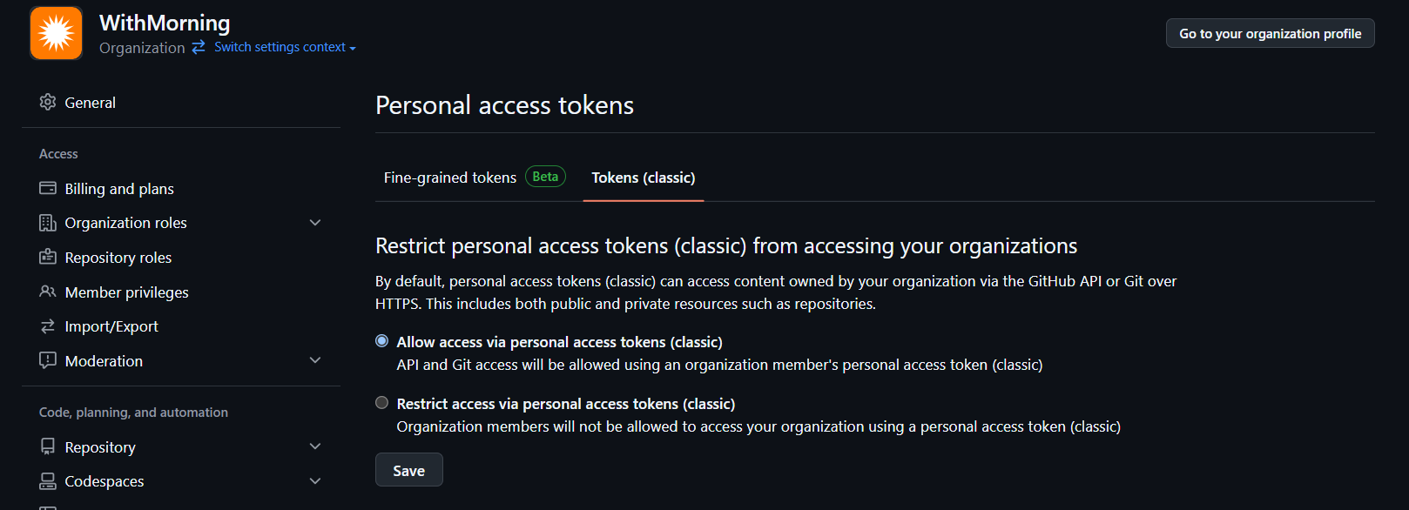Click the Repository roles ID badge icon

(x=48, y=257)
